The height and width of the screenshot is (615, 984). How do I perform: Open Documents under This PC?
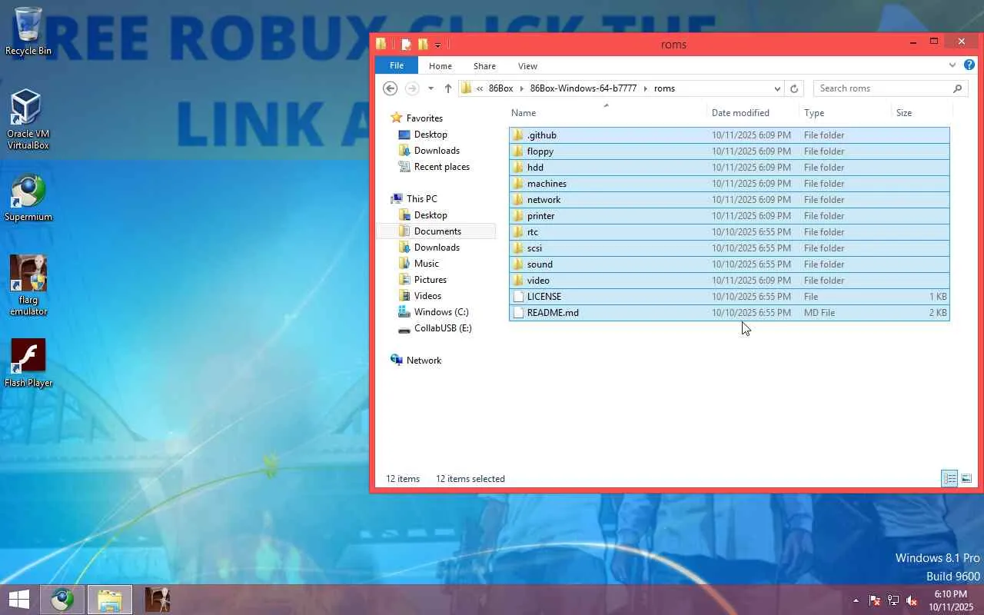click(437, 231)
